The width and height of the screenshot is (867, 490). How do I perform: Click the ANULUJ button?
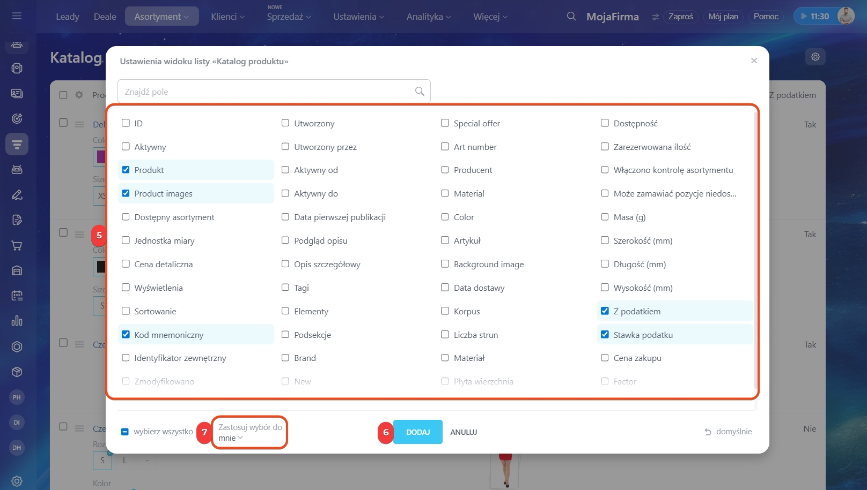click(x=464, y=432)
